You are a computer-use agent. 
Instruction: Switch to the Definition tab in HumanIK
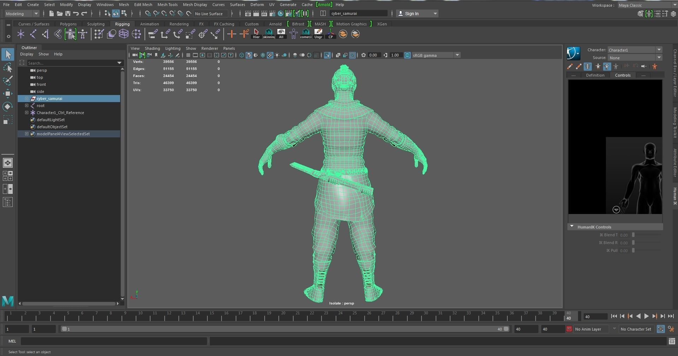(595, 75)
